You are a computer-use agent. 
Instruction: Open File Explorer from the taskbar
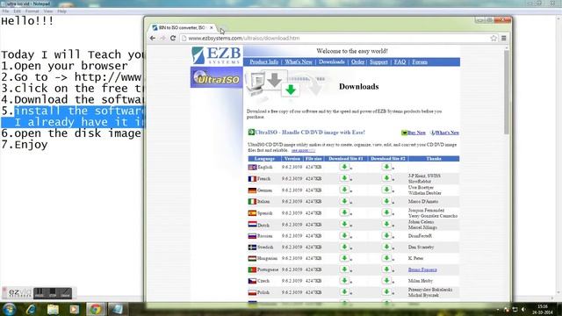[x=53, y=309]
